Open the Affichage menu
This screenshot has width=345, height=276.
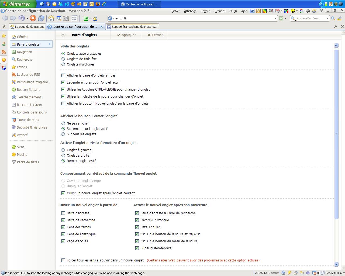190,11
